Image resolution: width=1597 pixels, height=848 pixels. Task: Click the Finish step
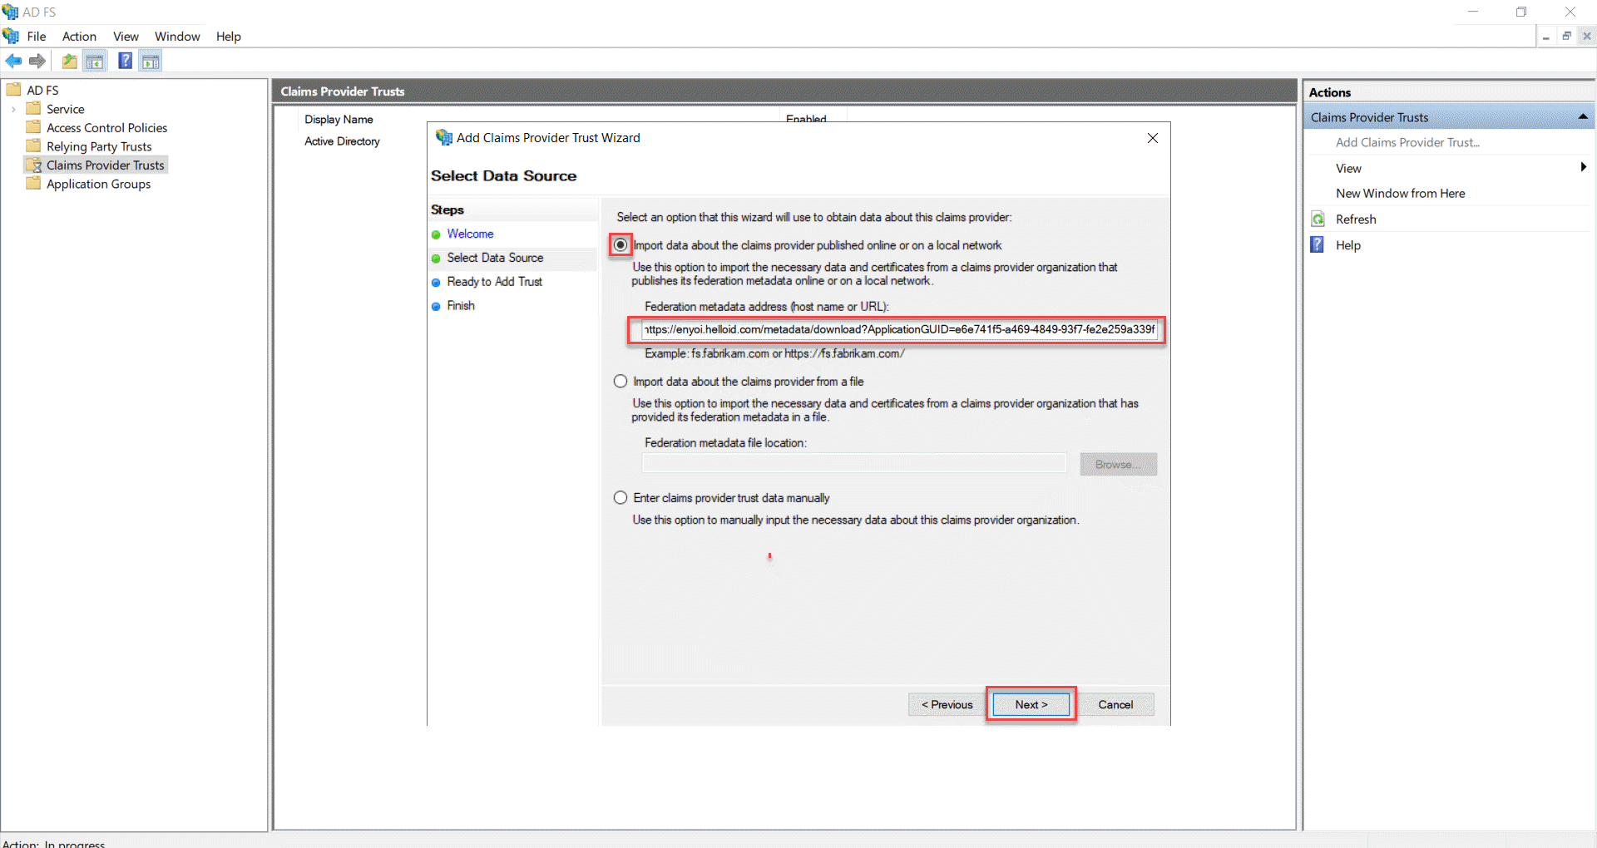(461, 306)
